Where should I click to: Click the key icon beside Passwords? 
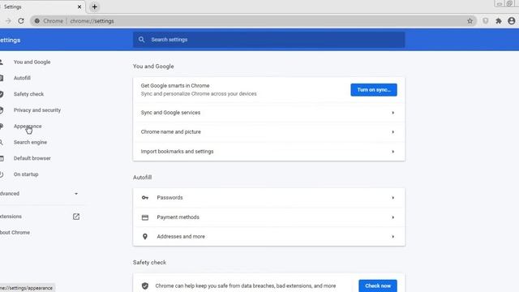click(x=145, y=198)
